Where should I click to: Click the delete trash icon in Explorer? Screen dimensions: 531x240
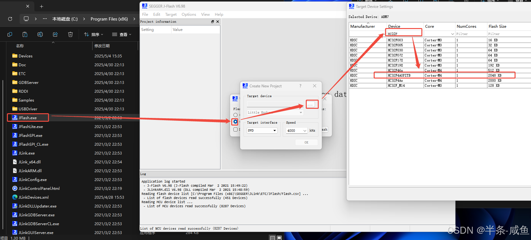[x=70, y=34]
